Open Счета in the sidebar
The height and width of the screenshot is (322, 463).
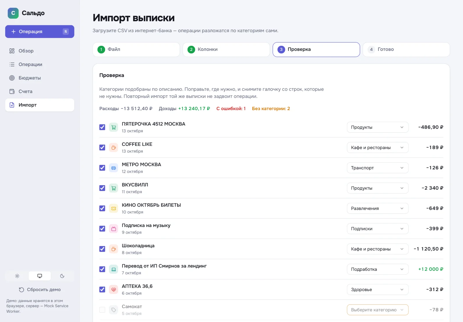pos(40,91)
